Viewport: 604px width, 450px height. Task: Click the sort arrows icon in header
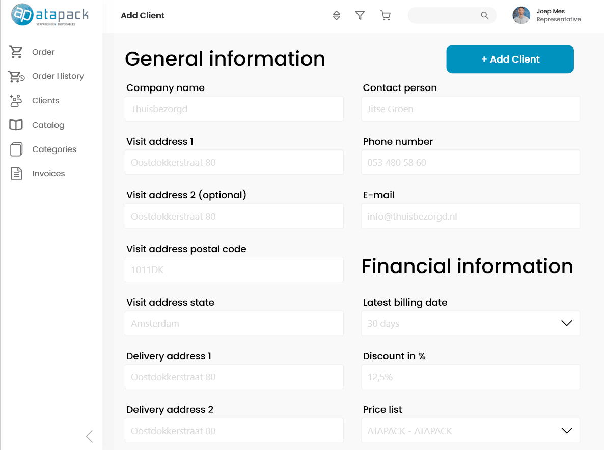336,16
